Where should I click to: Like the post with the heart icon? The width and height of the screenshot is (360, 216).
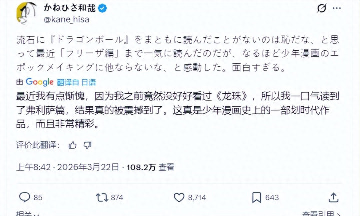click(179, 198)
